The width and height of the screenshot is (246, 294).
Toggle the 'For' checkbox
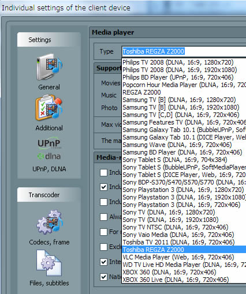(x=103, y=232)
